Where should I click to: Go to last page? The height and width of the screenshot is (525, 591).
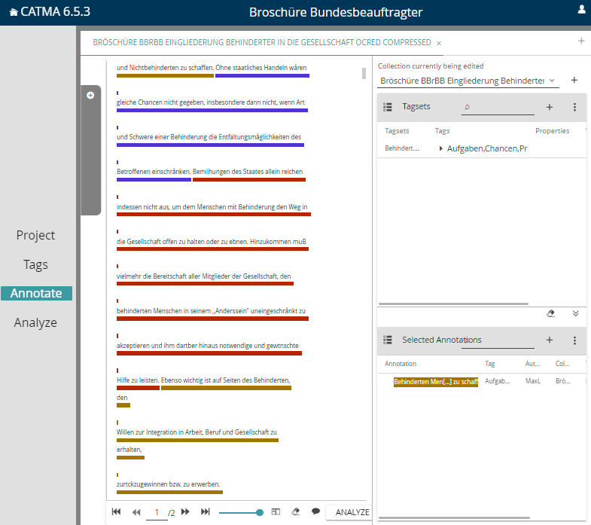coord(205,511)
